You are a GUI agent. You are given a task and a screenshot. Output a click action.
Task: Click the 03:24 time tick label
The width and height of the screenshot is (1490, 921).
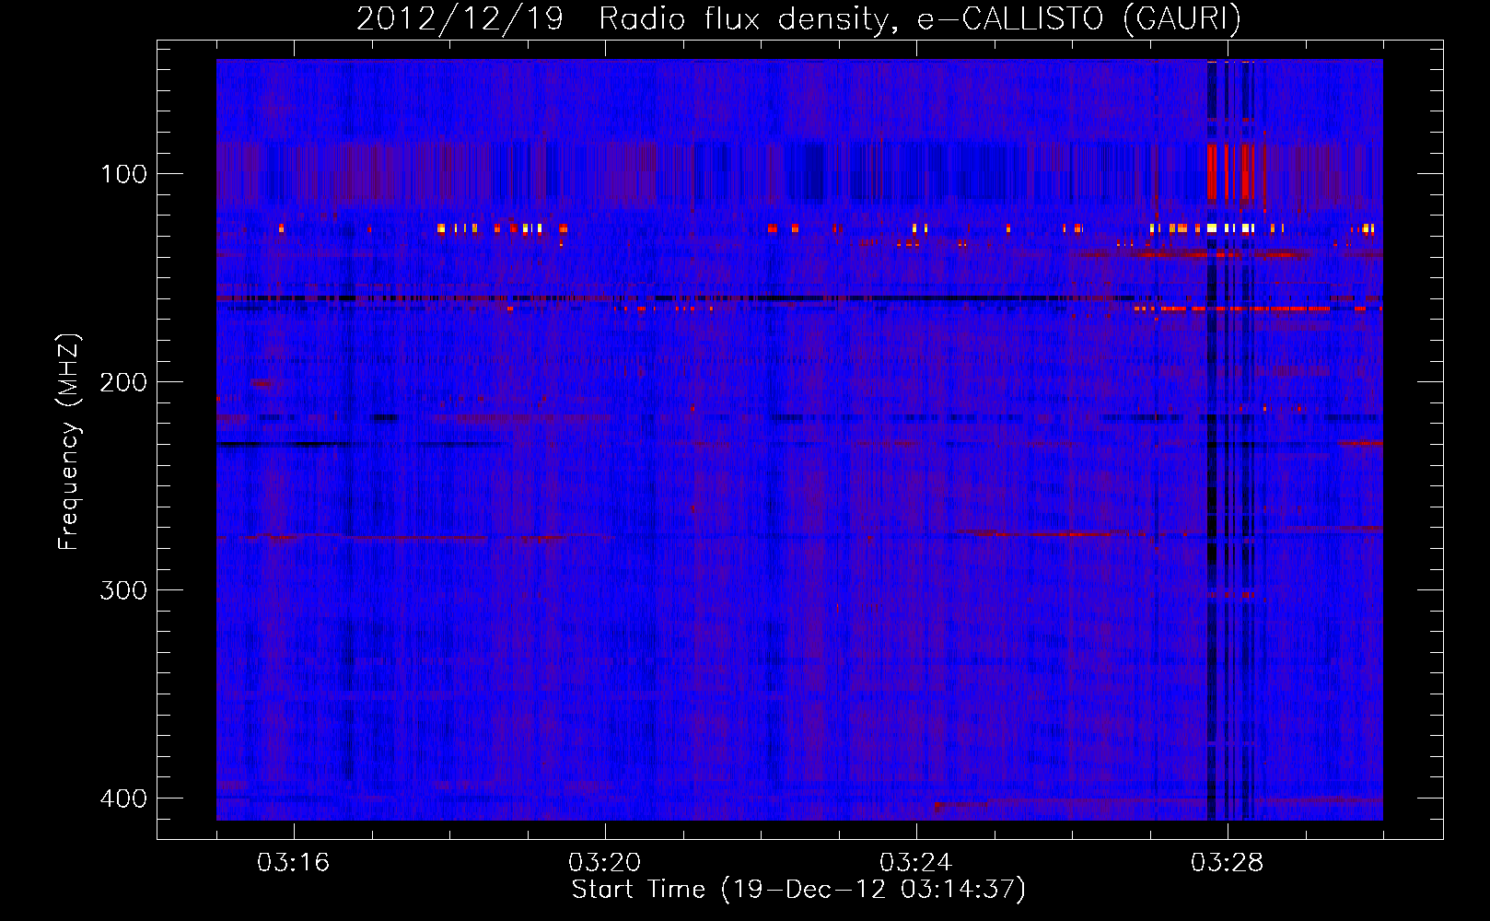point(915,863)
